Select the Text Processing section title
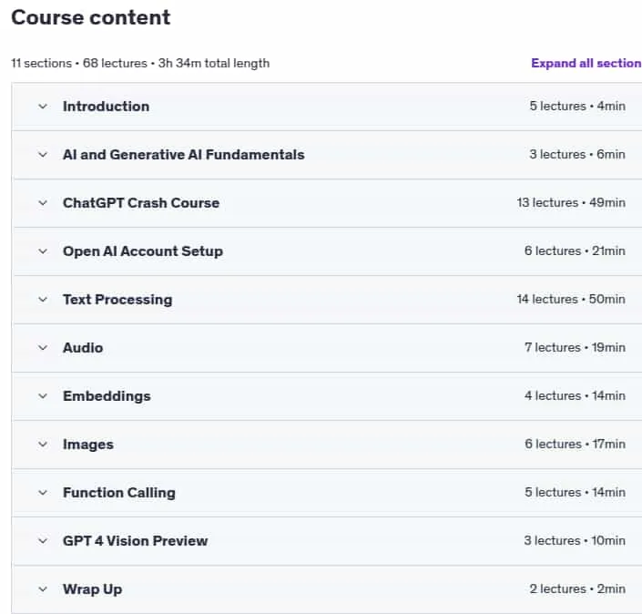The image size is (642, 614). [x=117, y=300]
